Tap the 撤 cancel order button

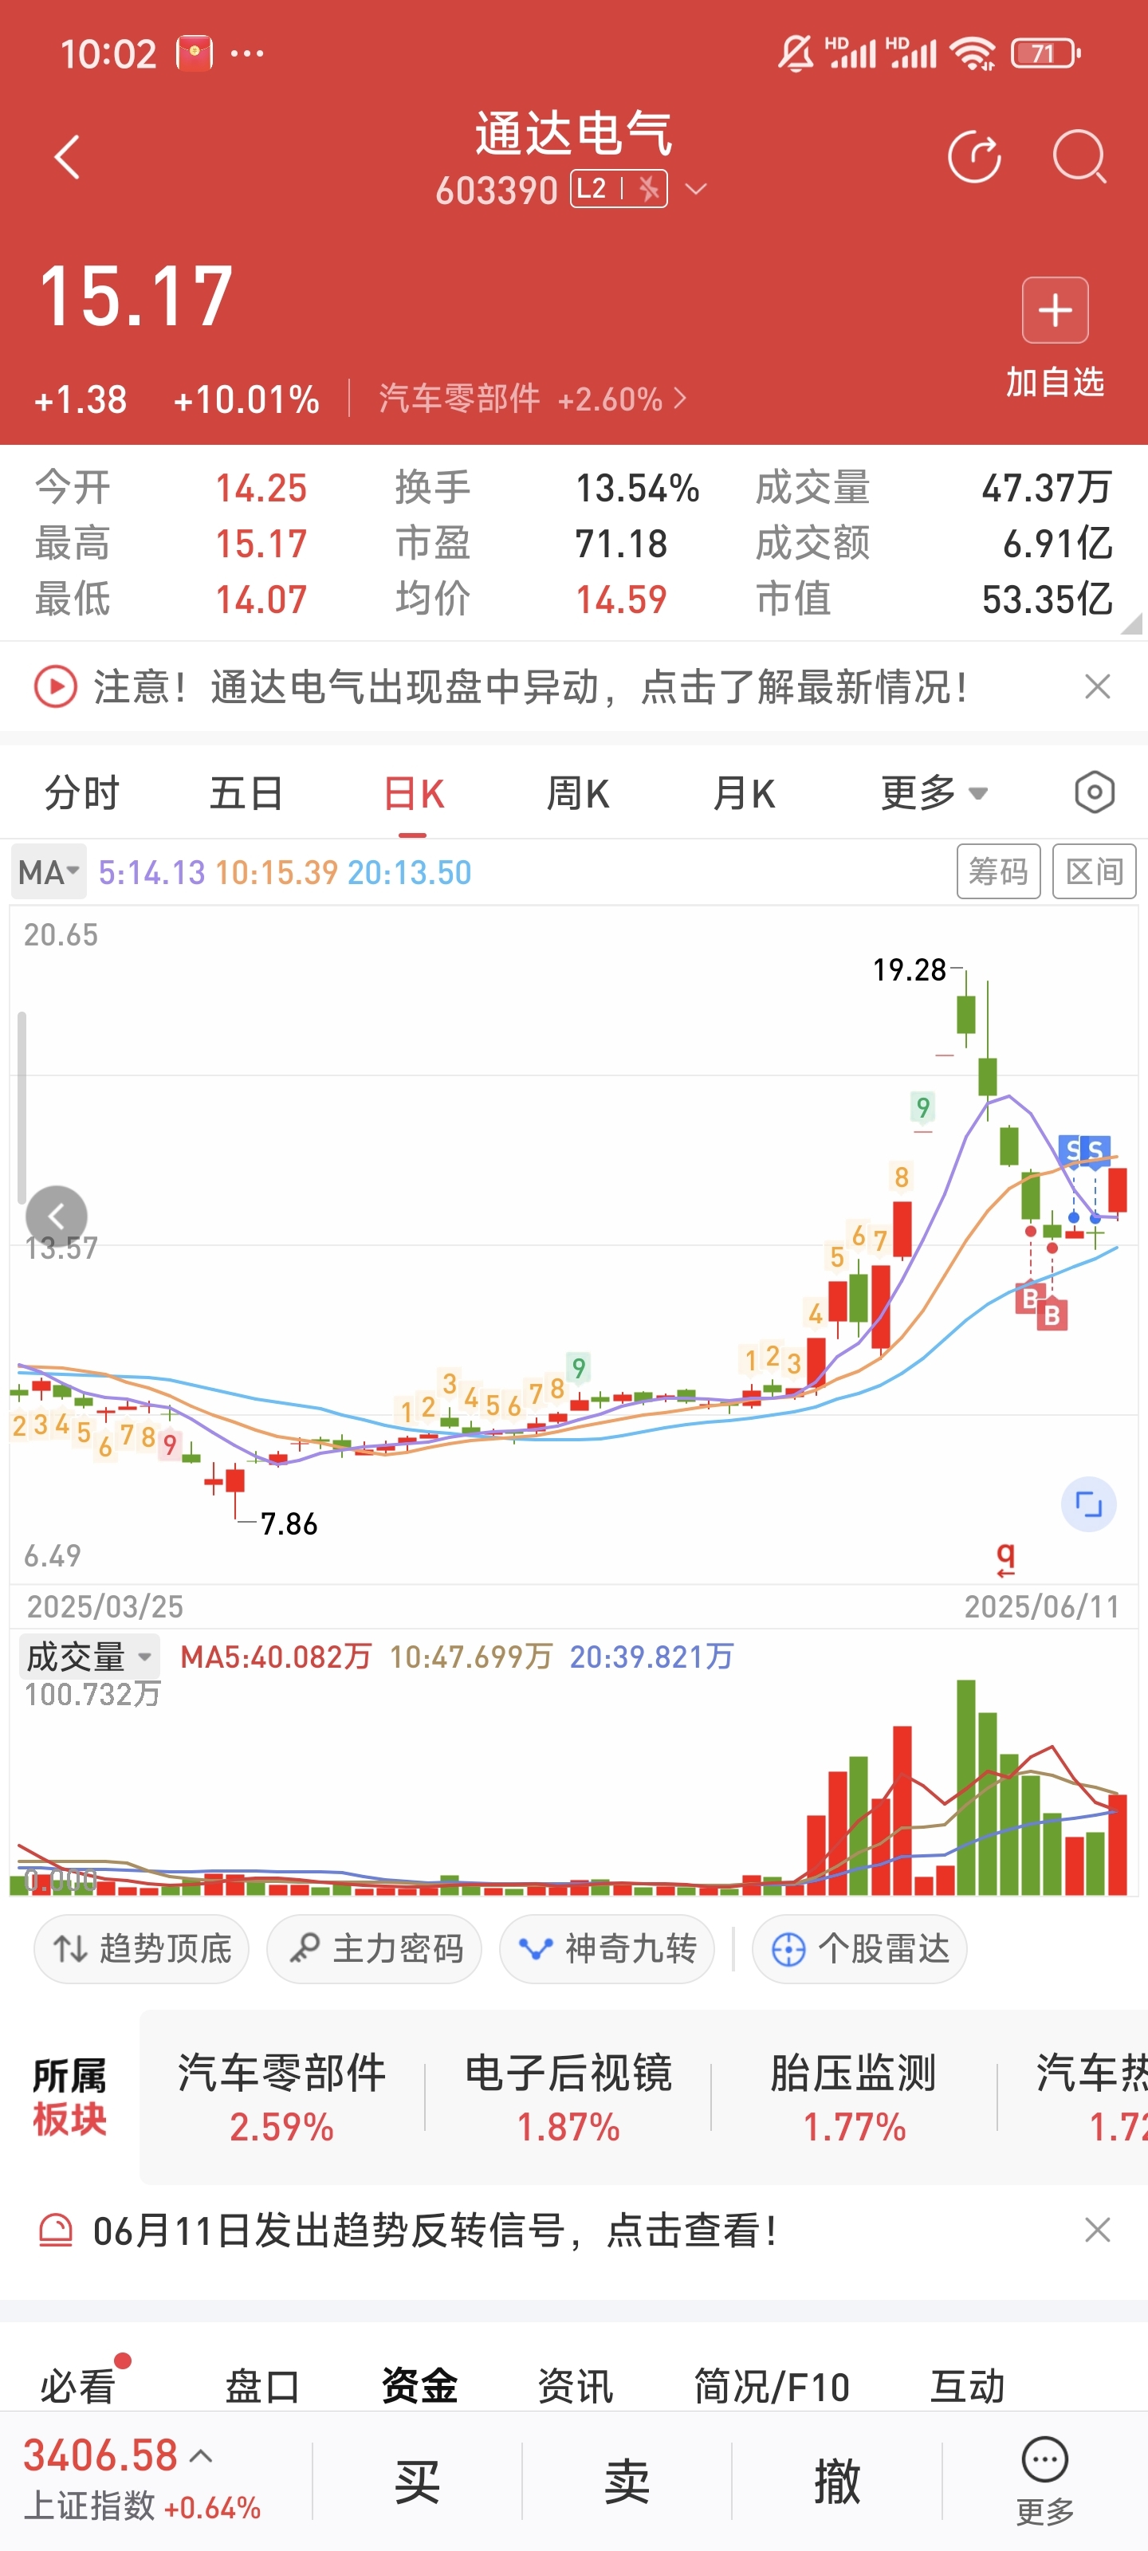pos(837,2481)
